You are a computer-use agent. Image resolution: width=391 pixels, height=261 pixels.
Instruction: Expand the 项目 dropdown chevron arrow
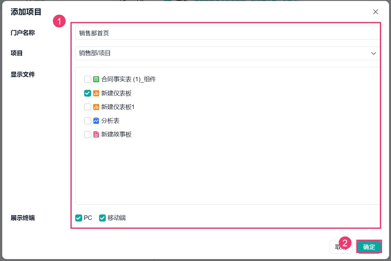pos(373,53)
